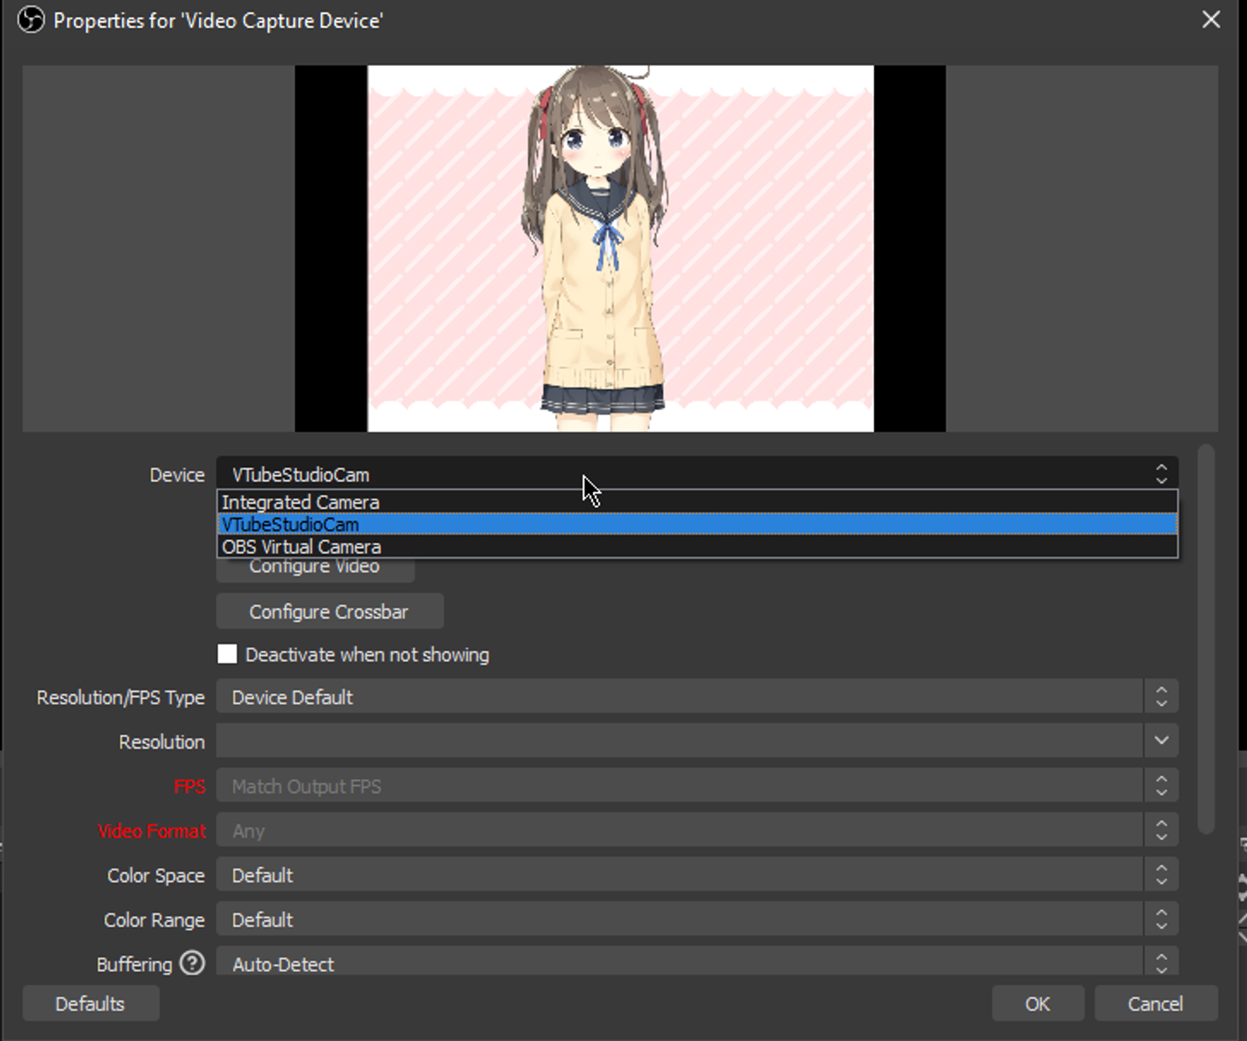Click the OBS logo in the title bar
This screenshot has width=1247, height=1041.
click(x=31, y=19)
